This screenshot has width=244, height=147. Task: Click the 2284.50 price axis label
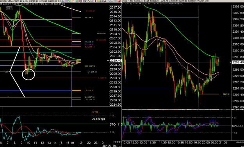coord(116,104)
